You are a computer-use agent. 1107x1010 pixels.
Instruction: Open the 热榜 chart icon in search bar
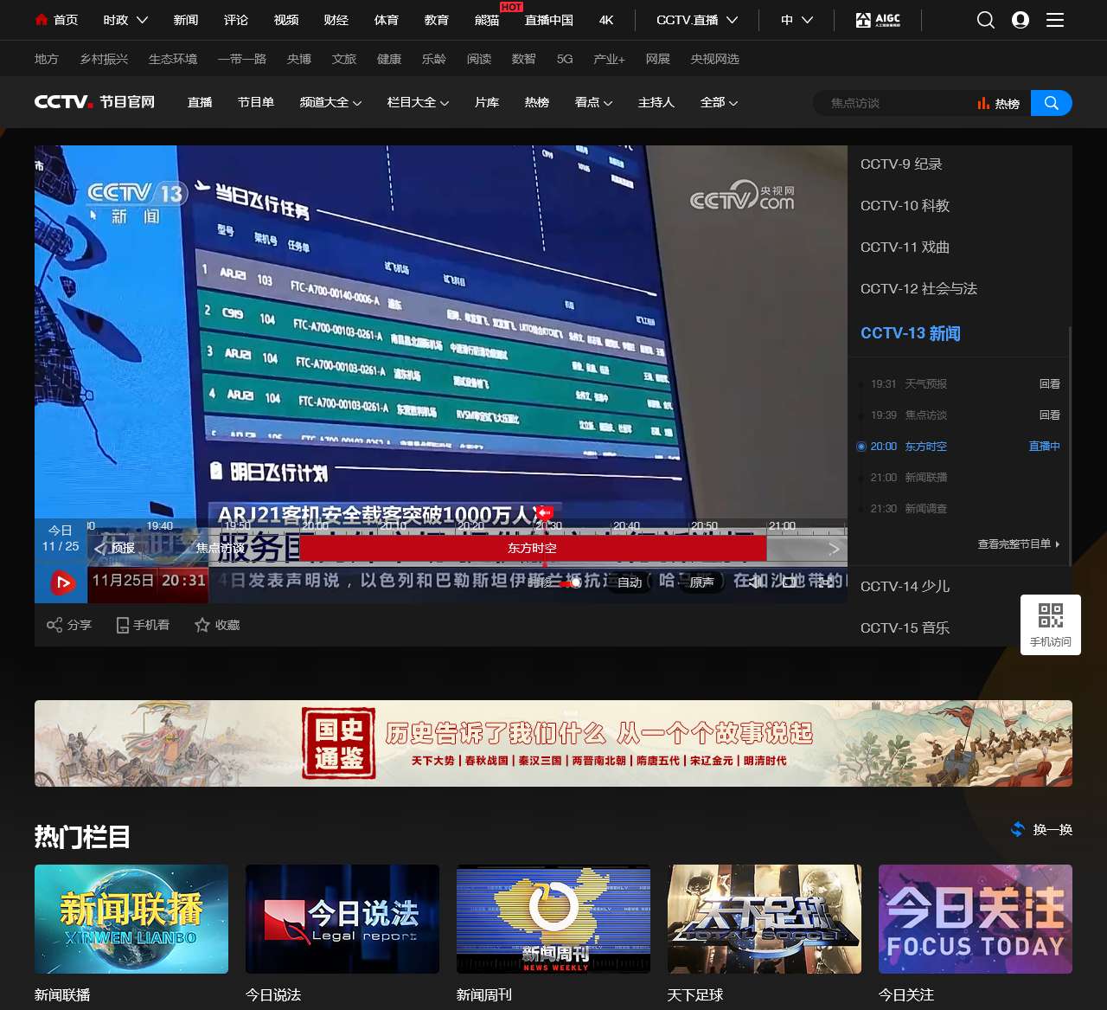coord(983,103)
